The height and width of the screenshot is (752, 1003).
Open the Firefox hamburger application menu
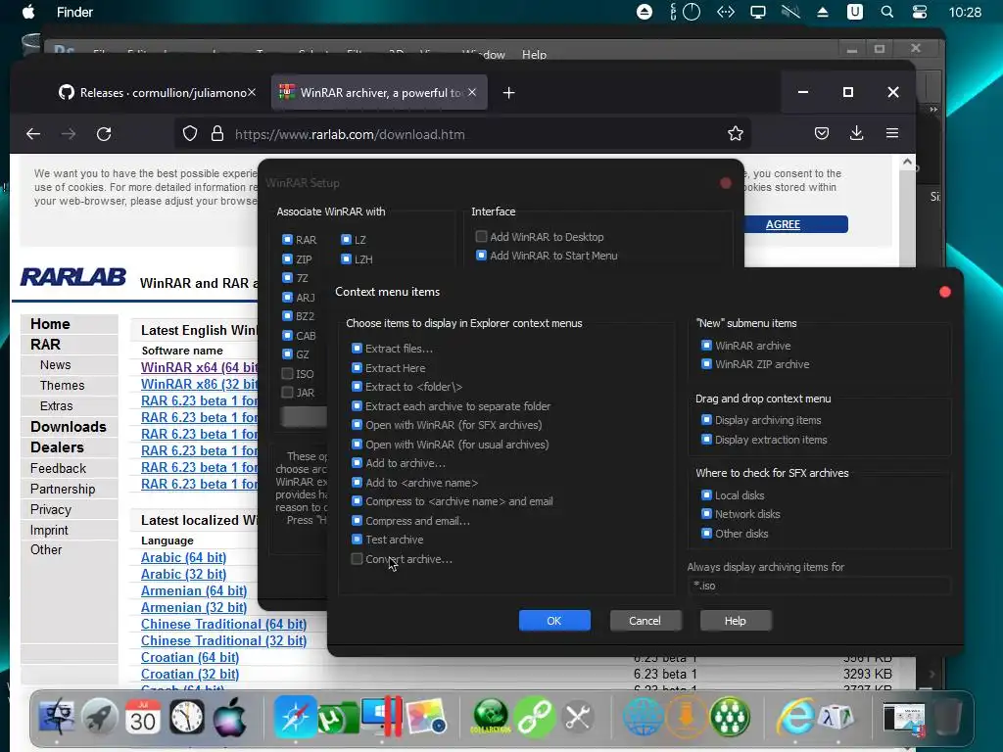[x=892, y=133]
